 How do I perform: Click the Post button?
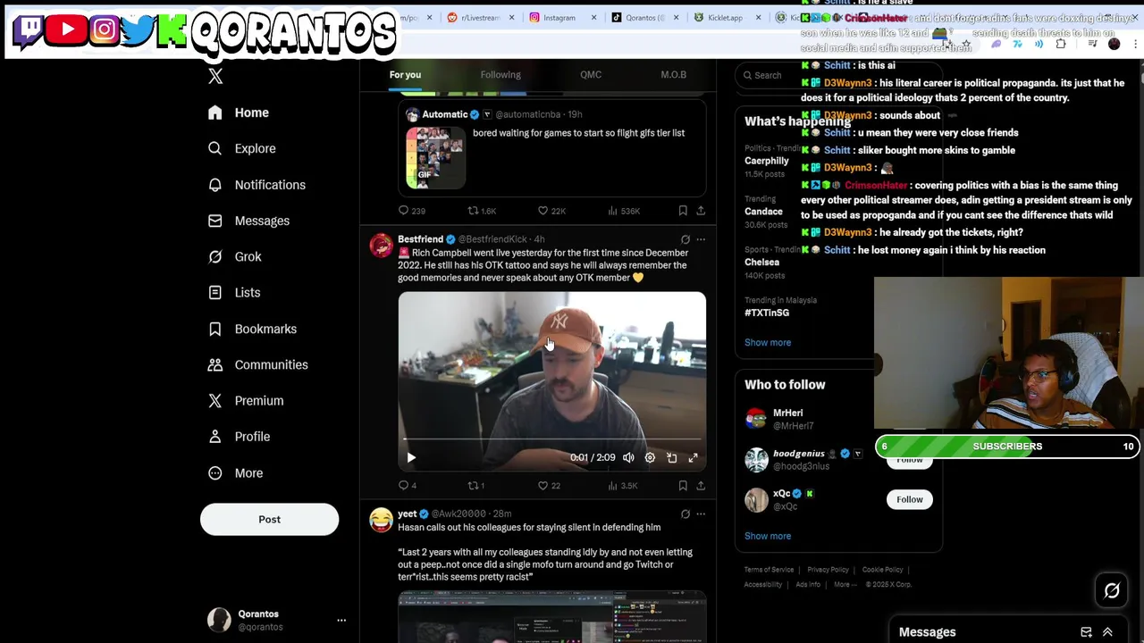tap(269, 519)
